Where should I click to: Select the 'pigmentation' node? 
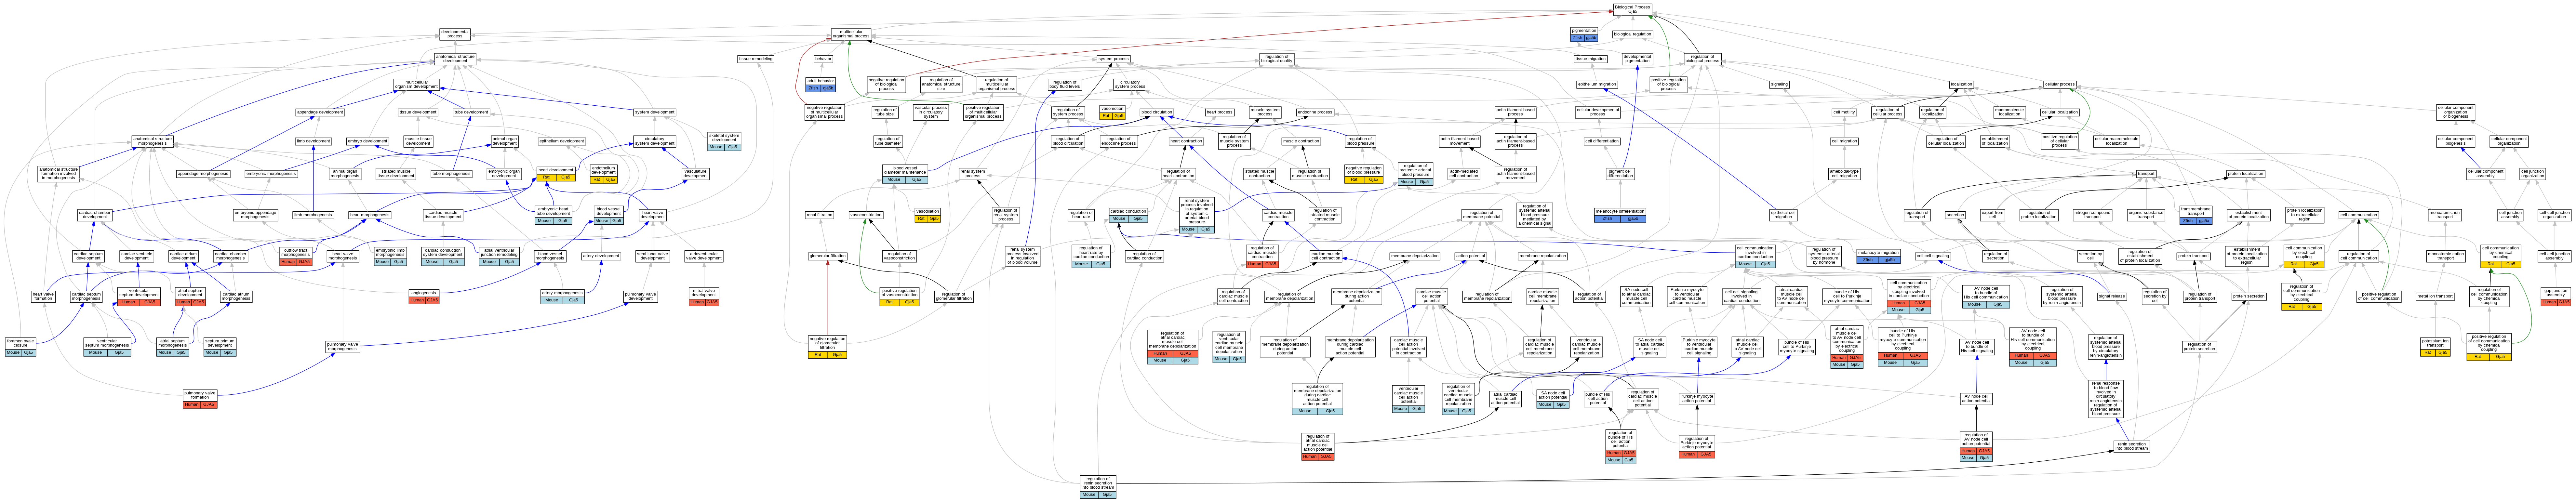(x=1584, y=34)
